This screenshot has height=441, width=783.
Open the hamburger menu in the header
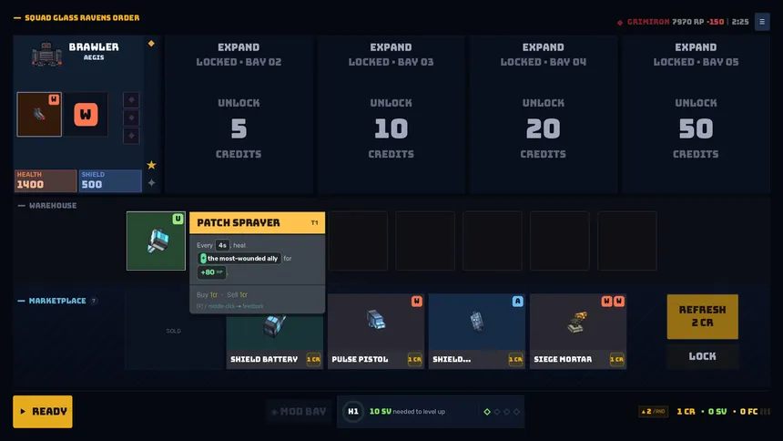coord(761,22)
